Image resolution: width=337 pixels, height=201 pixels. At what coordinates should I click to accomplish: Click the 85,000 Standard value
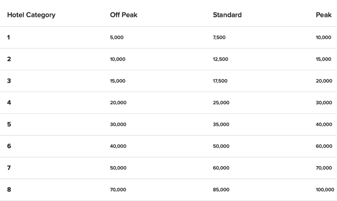tap(221, 190)
